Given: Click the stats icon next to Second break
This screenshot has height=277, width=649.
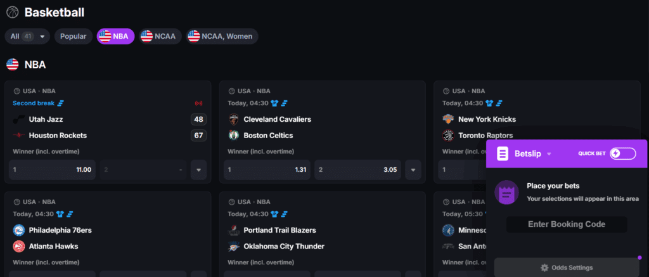Looking at the screenshot, I should (x=60, y=103).
